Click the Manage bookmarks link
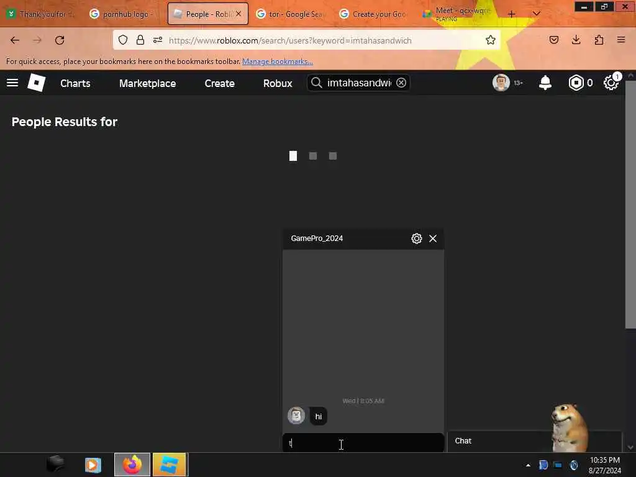Image resolution: width=636 pixels, height=477 pixels. coord(278,61)
